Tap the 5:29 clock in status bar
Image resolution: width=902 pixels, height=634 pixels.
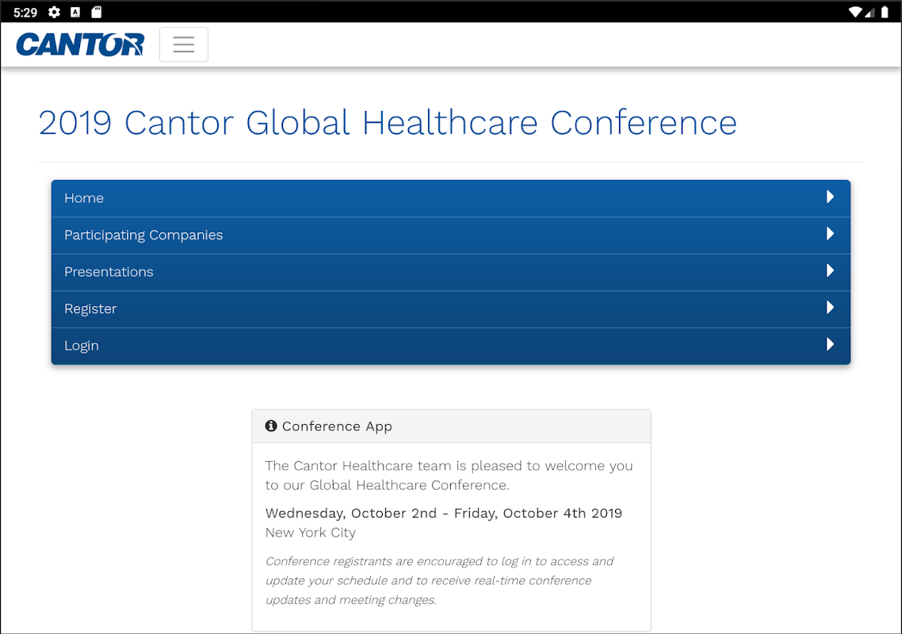(x=25, y=12)
